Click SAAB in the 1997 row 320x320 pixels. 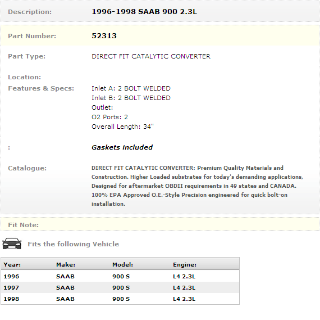tap(65, 288)
